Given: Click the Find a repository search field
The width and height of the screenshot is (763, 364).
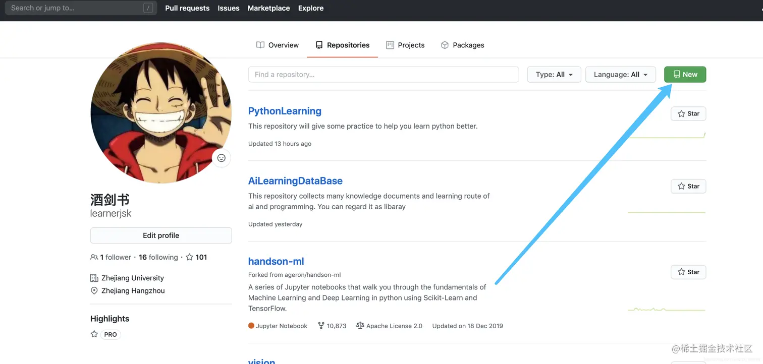Looking at the screenshot, I should coord(384,75).
